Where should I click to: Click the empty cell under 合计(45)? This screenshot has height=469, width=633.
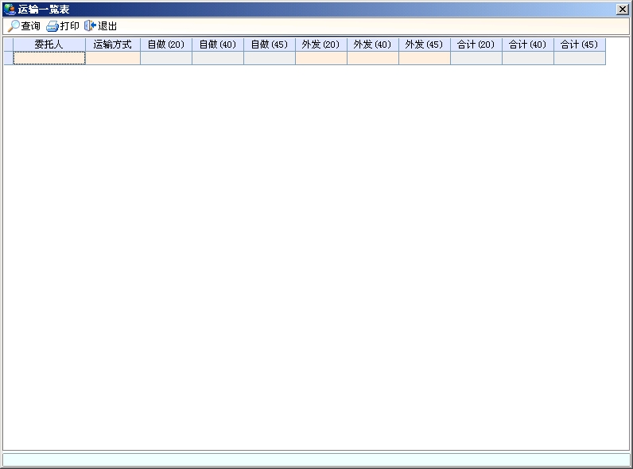pos(580,58)
